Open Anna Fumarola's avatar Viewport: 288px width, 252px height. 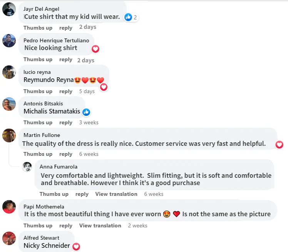click(x=27, y=167)
